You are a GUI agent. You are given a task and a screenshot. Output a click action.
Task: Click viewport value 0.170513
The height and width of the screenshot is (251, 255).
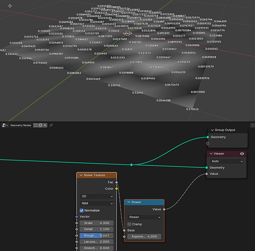point(193,109)
